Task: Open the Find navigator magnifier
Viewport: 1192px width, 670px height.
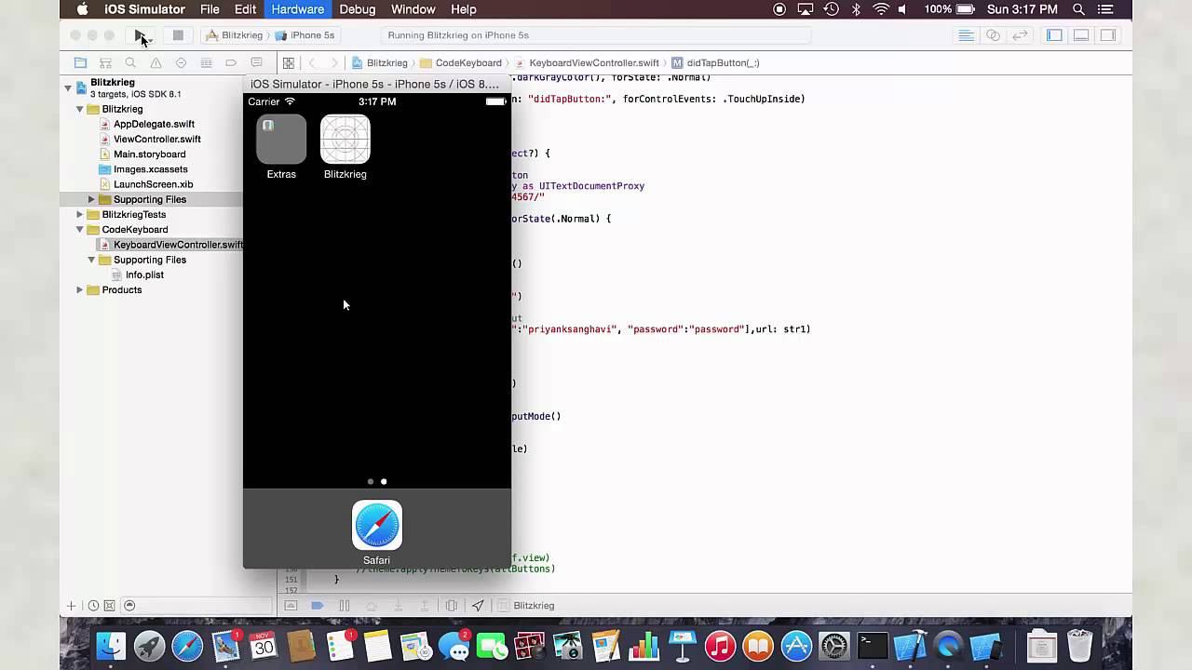Action: coord(130,62)
